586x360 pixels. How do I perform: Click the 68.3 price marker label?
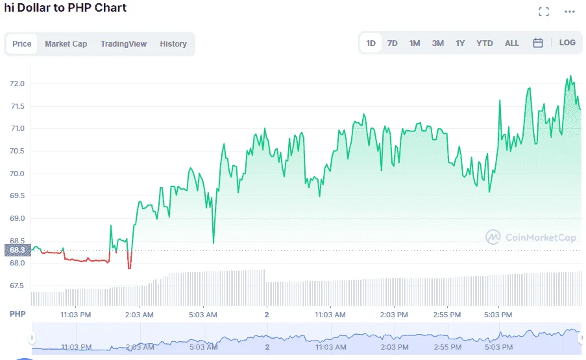pos(18,250)
